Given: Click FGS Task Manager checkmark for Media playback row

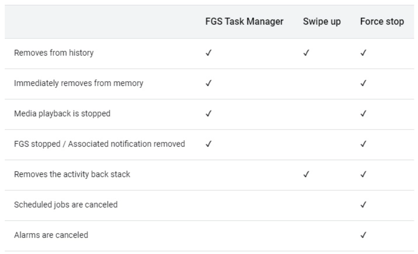Looking at the screenshot, I should [208, 114].
